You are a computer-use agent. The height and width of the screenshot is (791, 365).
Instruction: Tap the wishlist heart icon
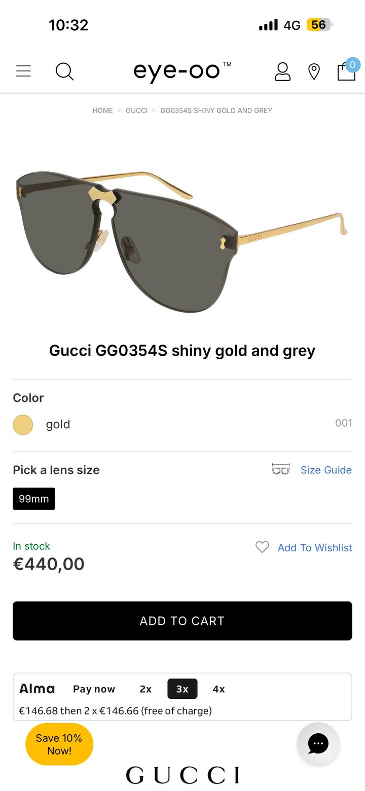pos(262,547)
